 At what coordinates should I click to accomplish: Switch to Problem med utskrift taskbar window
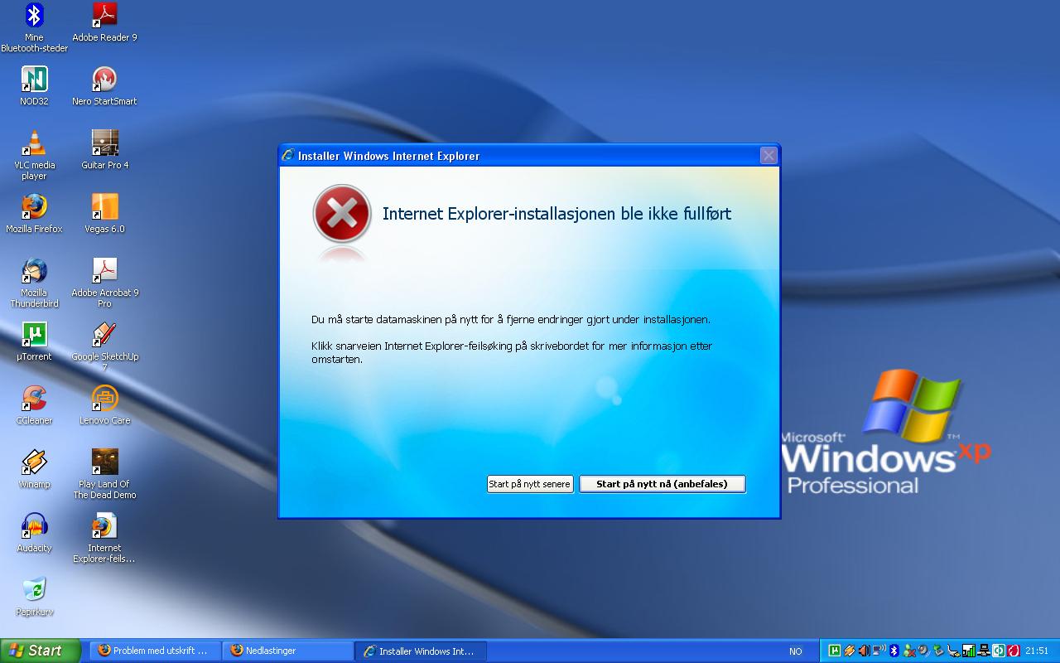click(x=155, y=651)
